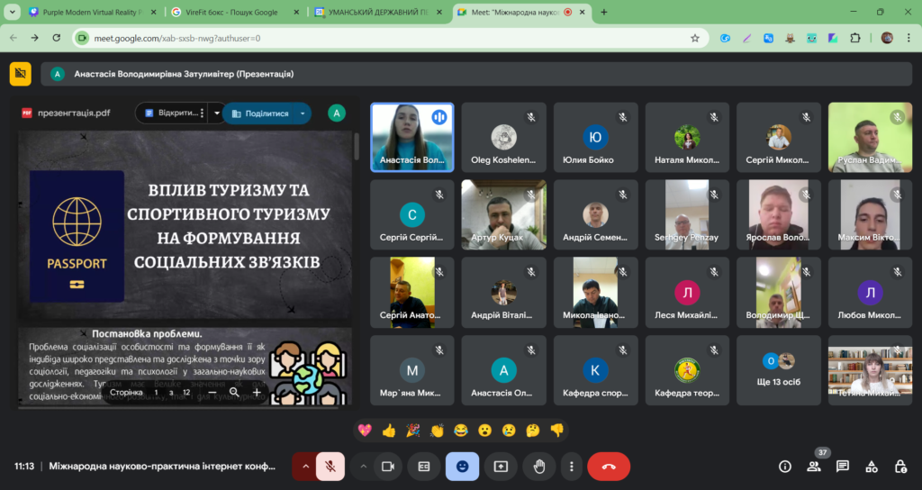
Task: Unmute your microphone
Action: 330,467
